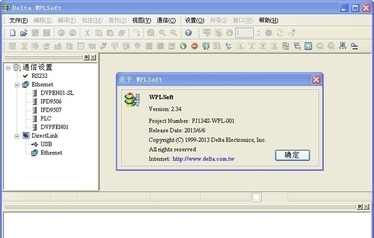Viewport: 374px width, 238px height.
Task: Open the 通信(C) menu
Action: click(x=166, y=21)
